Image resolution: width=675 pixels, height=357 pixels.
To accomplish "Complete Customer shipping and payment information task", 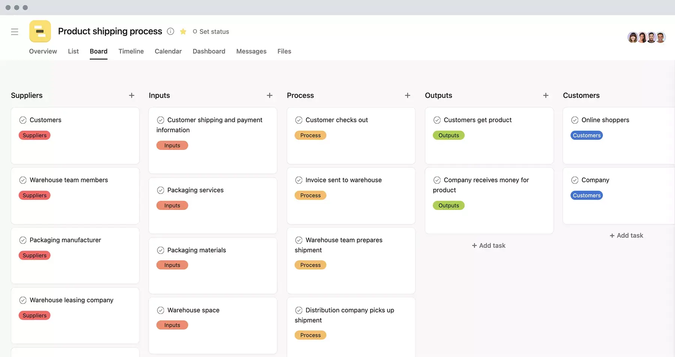I will (x=160, y=120).
